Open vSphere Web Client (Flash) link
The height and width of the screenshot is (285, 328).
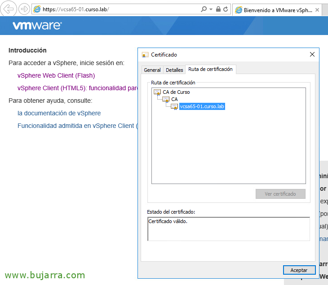[x=56, y=75]
